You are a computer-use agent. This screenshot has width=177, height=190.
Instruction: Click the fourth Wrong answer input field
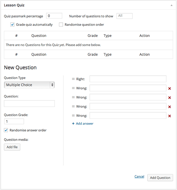click(128, 116)
